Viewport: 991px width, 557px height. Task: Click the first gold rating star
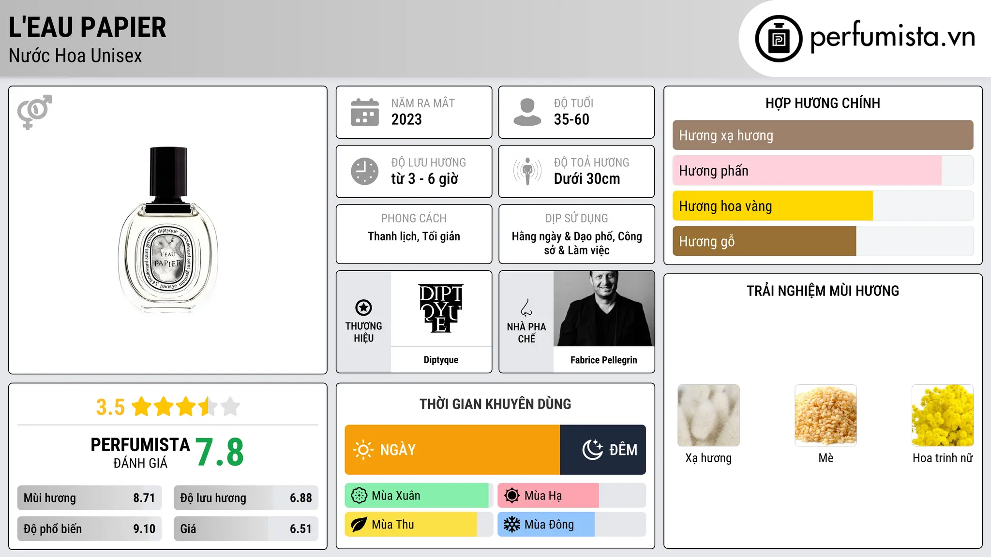[142, 407]
